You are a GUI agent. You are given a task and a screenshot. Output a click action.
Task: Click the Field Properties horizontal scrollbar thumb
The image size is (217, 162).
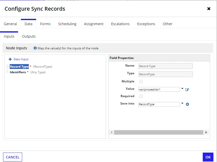coord(158,132)
